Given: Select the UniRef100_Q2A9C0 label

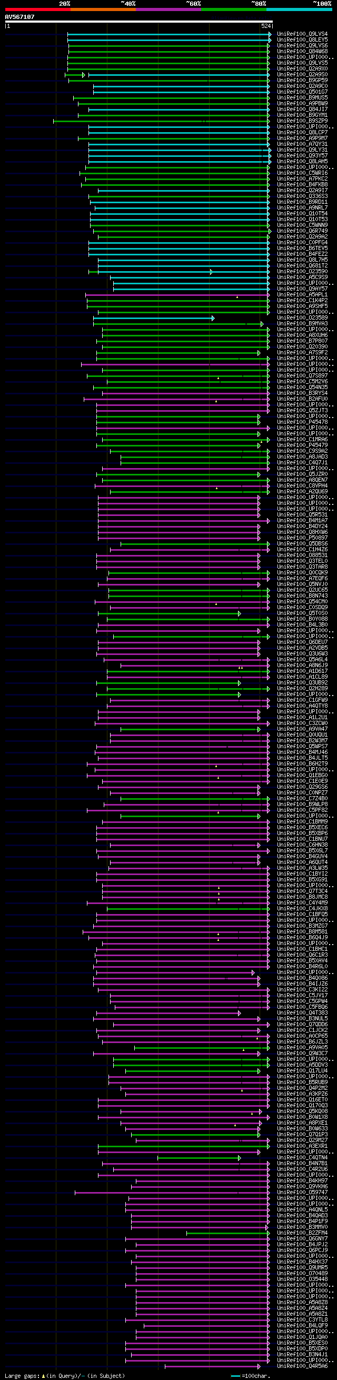Looking at the screenshot, I should pyautogui.click(x=302, y=86).
